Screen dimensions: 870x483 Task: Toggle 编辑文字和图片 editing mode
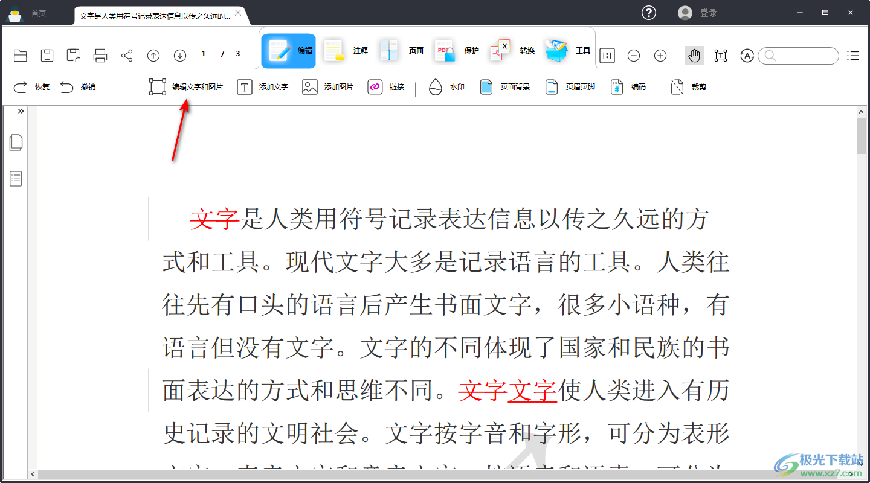[x=186, y=87]
